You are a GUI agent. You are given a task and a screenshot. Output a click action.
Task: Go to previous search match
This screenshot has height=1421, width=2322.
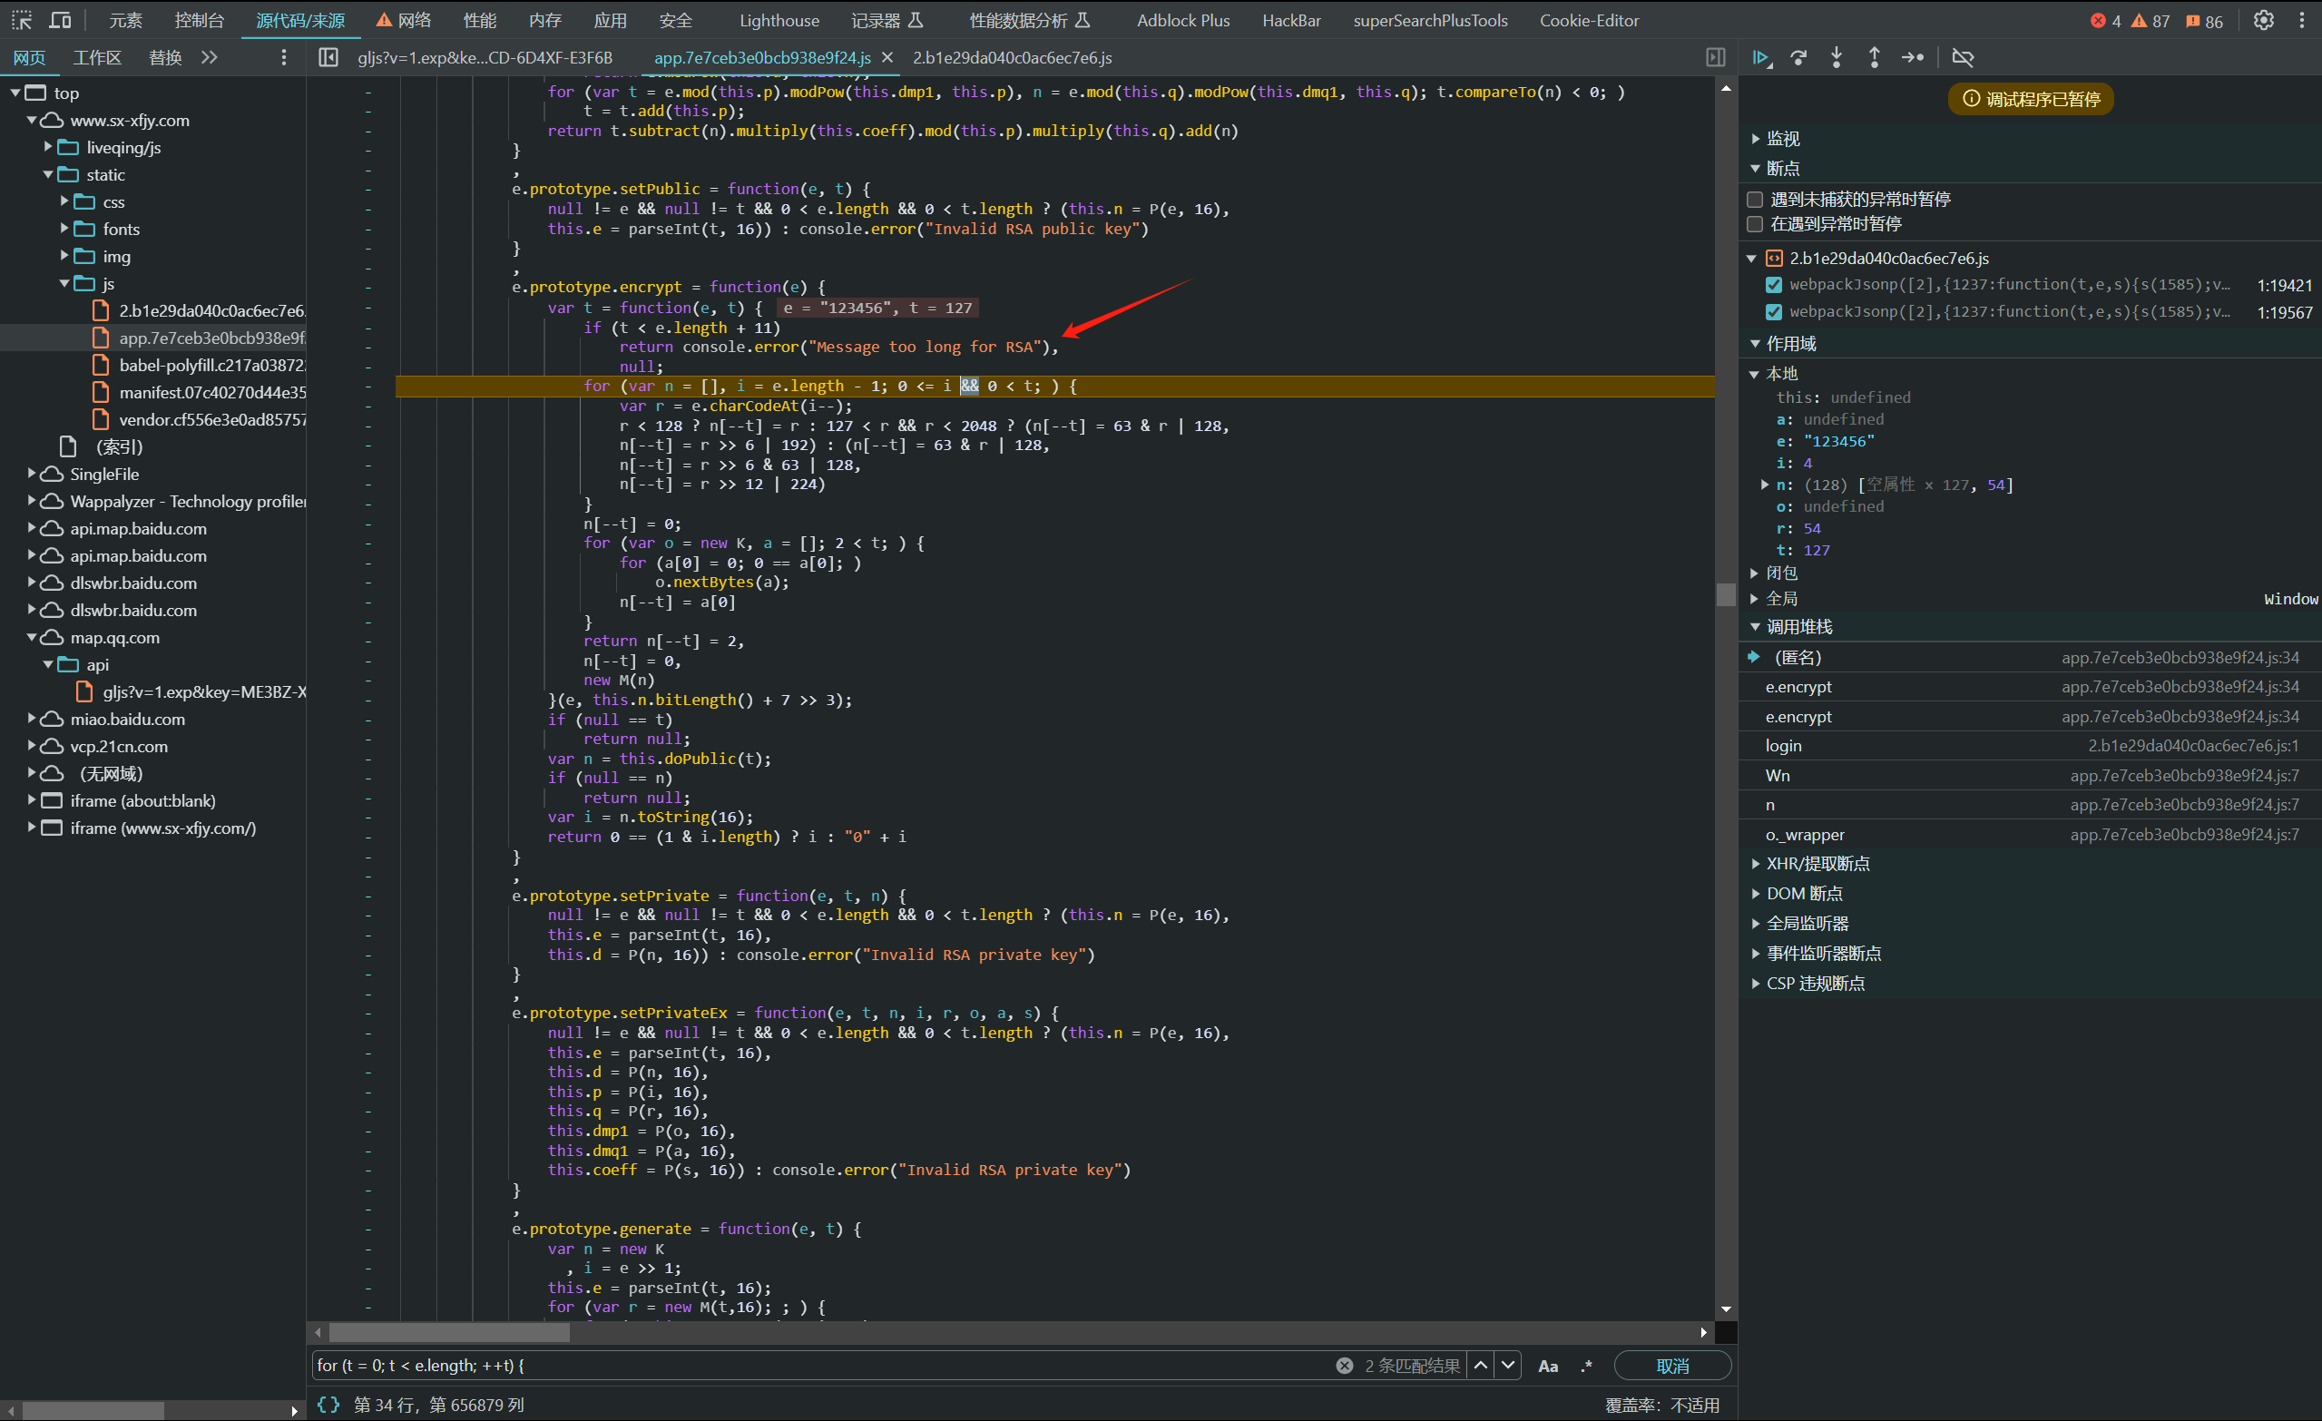(1482, 1366)
